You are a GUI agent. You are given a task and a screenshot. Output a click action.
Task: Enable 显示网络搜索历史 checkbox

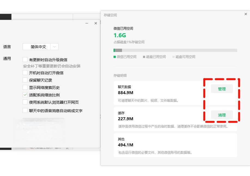pos(25,87)
